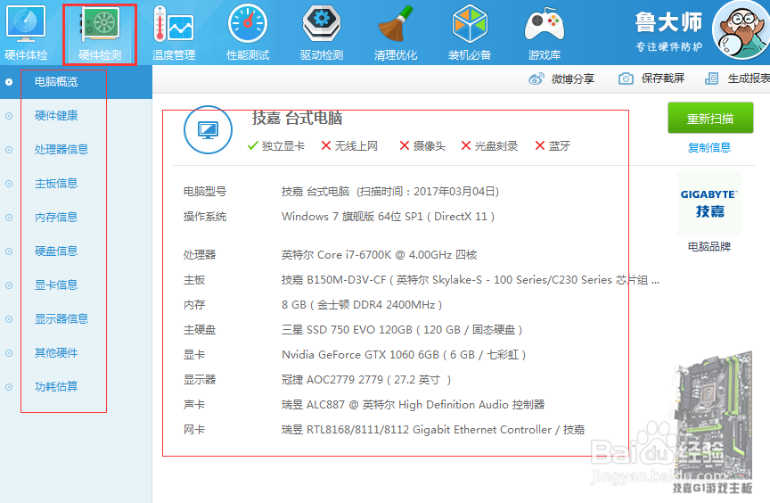770x503 pixels.
Task: Select the 硬件检测 hardware detection icon
Action: click(x=100, y=33)
